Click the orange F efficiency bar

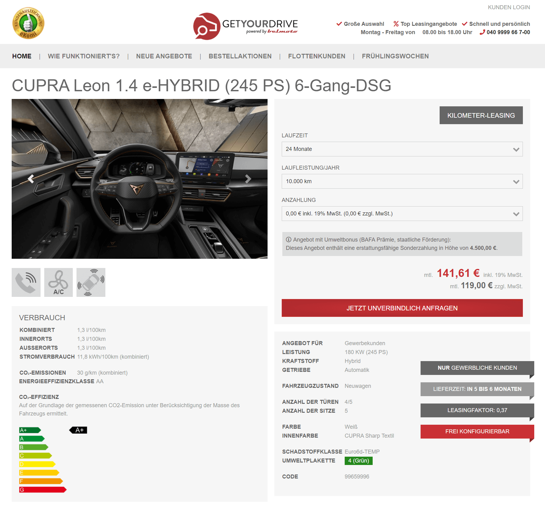tap(41, 481)
